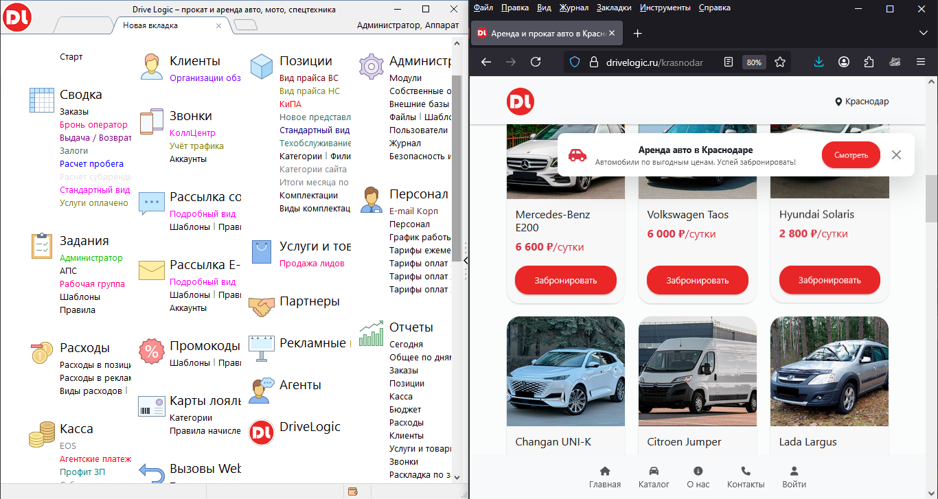
Task: Click the SMS Рассылка chat bubble icon
Action: pyautogui.click(x=152, y=202)
